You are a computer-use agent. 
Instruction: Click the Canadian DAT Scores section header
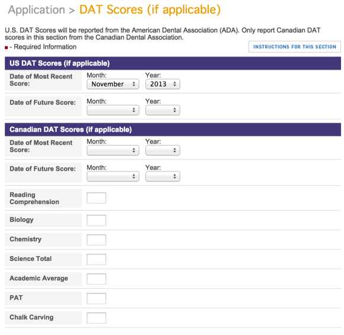click(173, 129)
